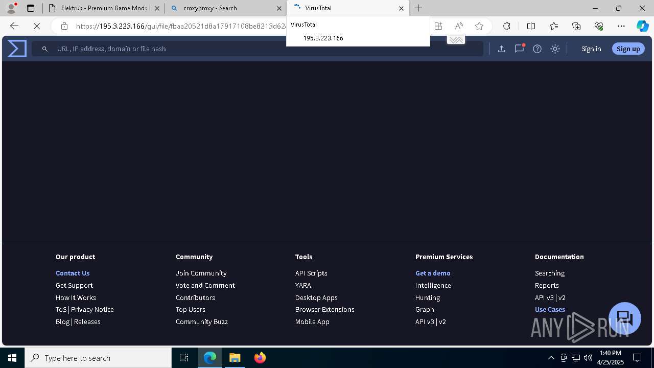Click the Sign up button
654x368 pixels.
coord(628,49)
